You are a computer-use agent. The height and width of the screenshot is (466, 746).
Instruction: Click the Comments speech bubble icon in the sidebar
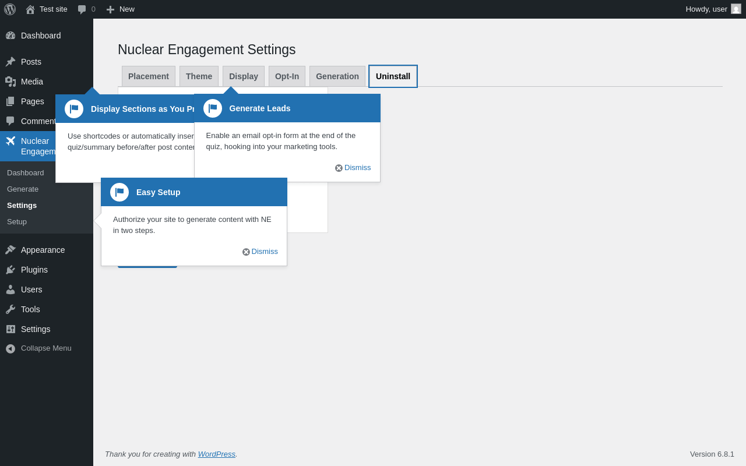click(x=10, y=121)
